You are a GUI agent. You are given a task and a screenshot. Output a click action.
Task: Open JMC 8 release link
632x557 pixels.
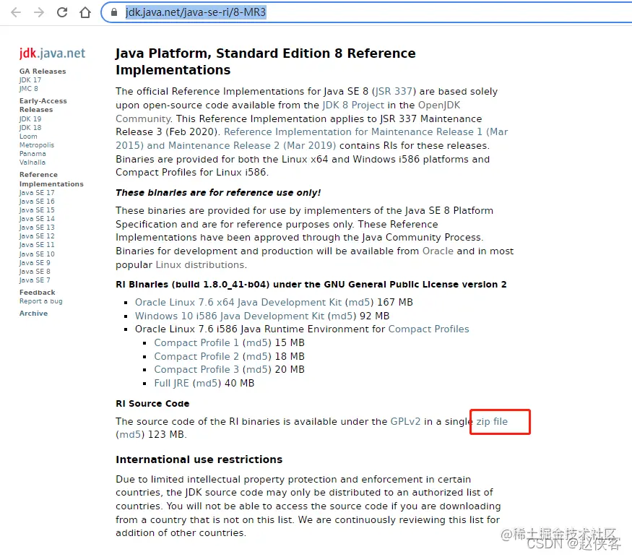tap(29, 89)
